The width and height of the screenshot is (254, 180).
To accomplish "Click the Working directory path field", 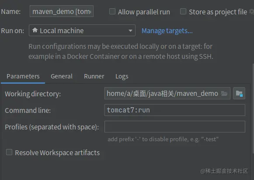I will (x=167, y=93).
